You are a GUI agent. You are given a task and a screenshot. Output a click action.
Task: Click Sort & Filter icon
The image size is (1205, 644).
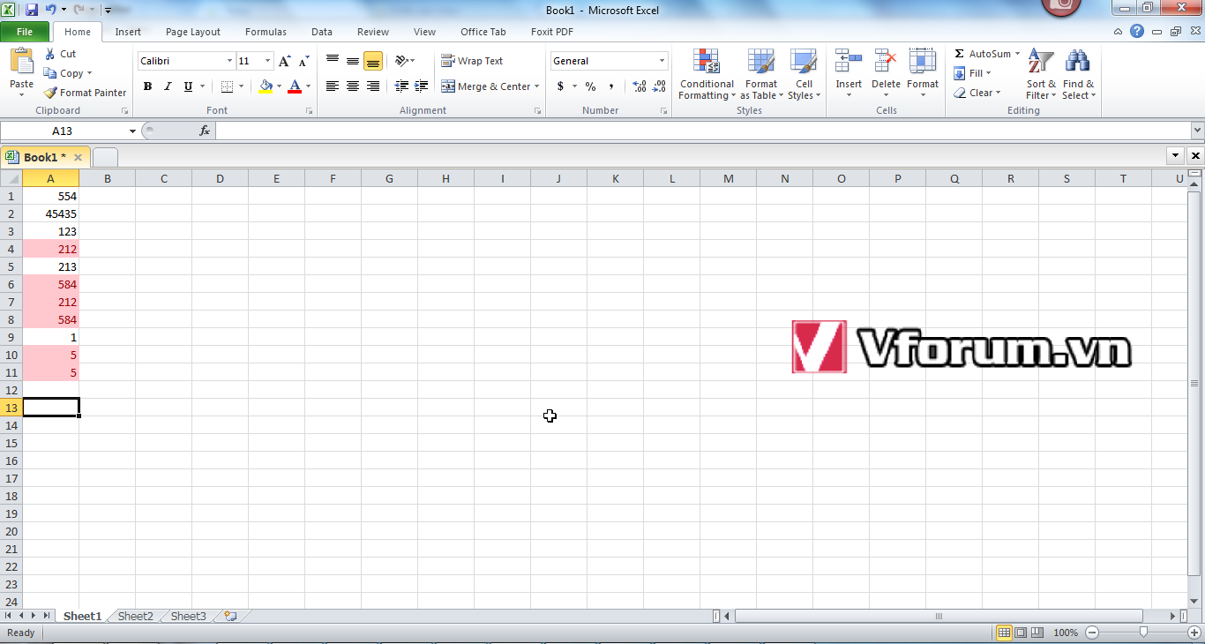pyautogui.click(x=1041, y=61)
